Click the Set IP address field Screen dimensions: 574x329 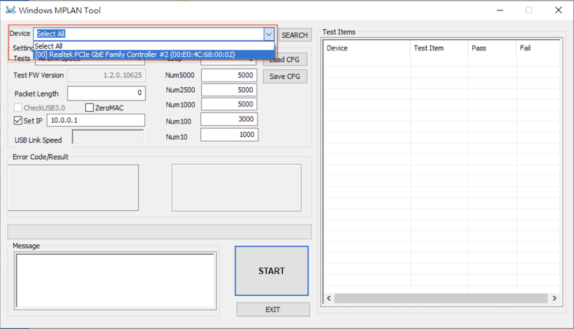pos(96,120)
